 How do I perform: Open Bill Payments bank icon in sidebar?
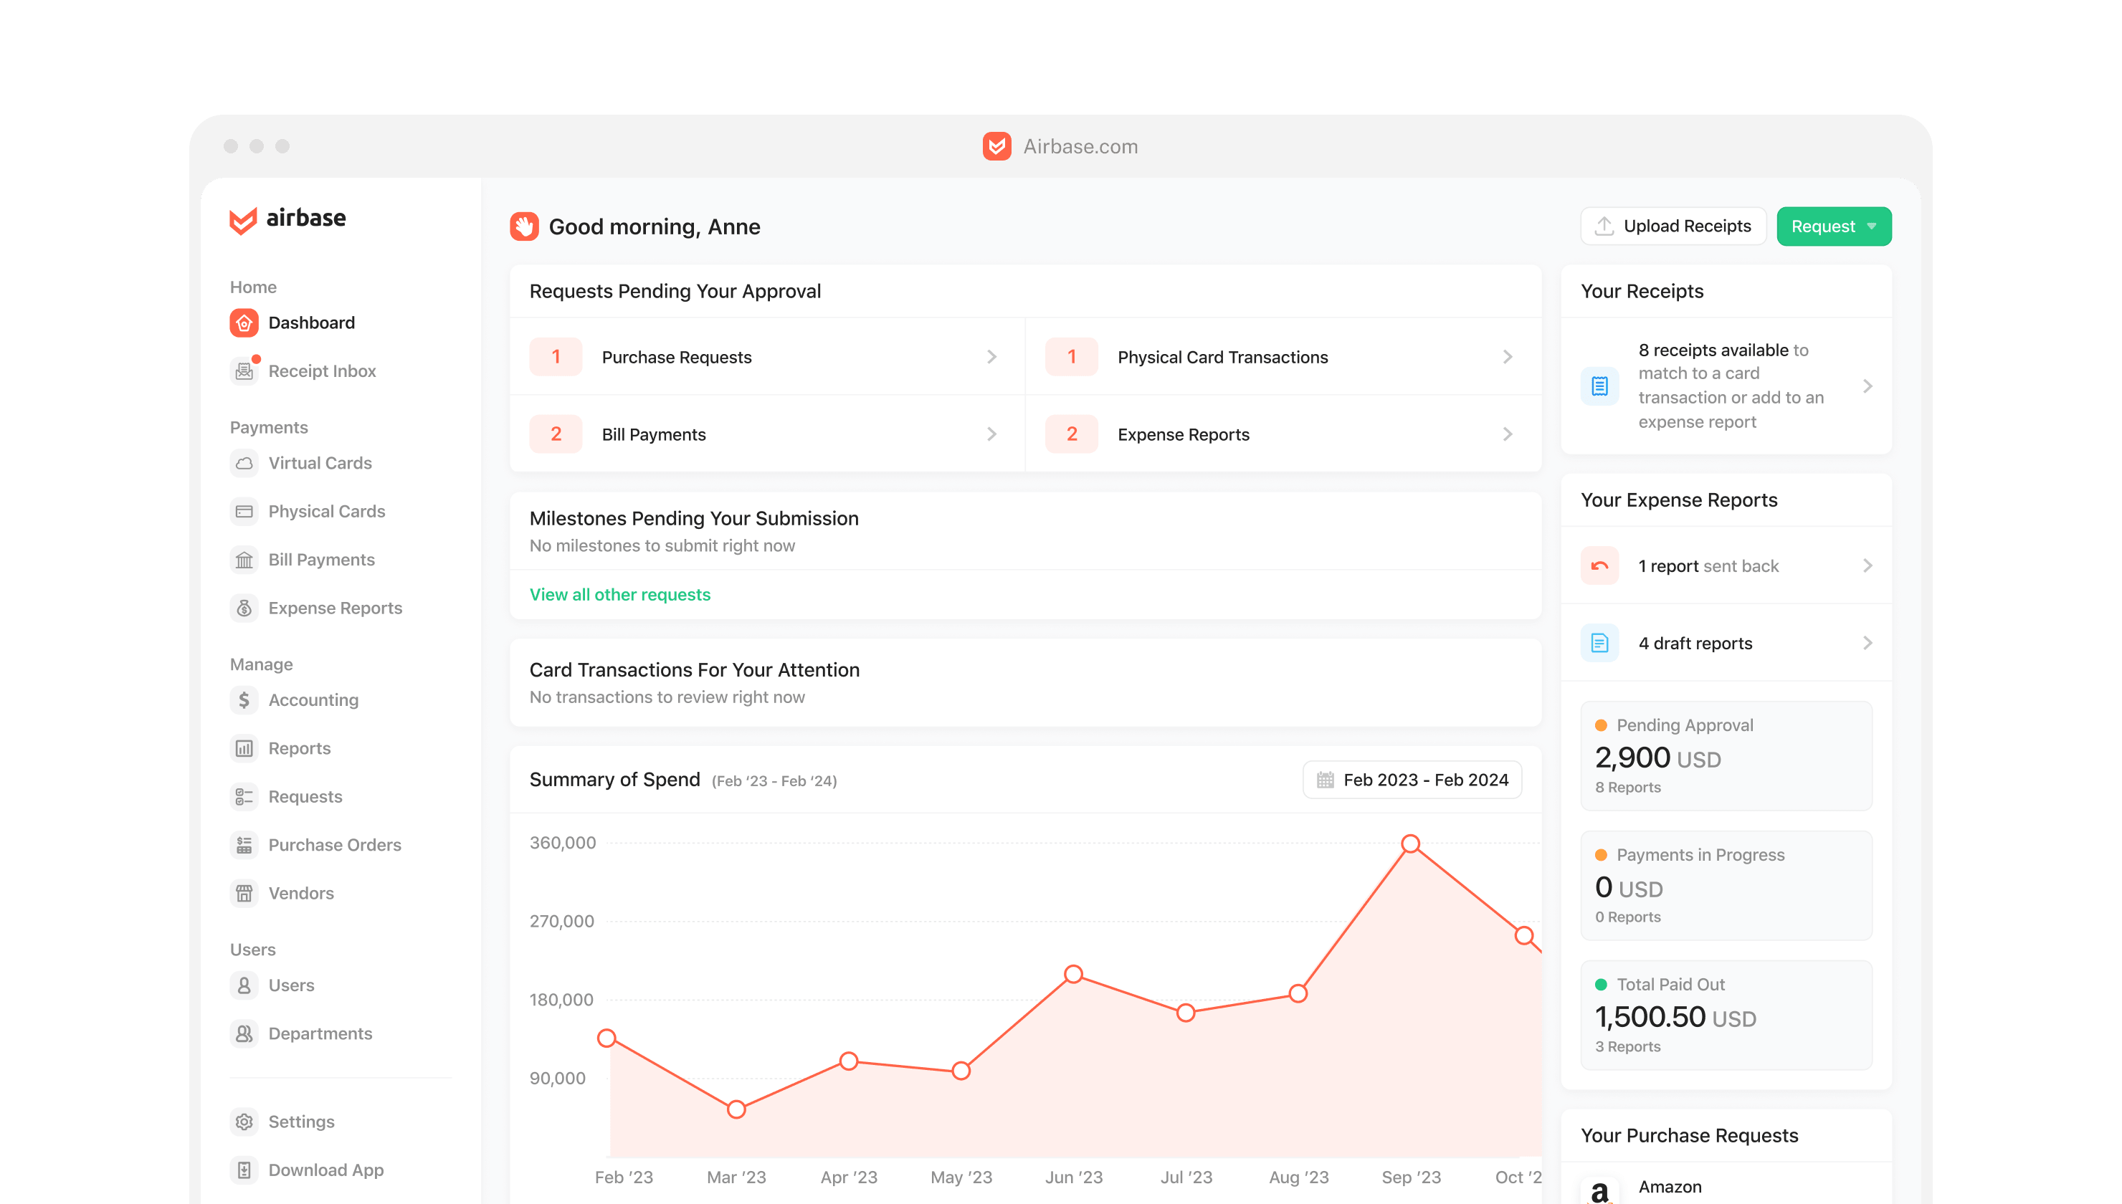click(244, 560)
